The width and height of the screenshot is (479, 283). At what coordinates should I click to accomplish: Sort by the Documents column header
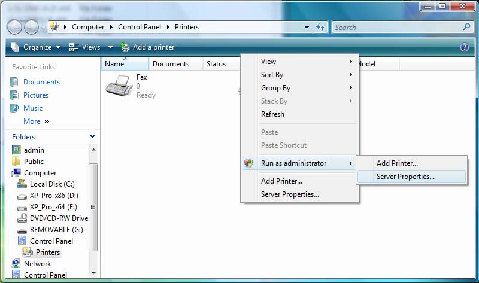[176, 64]
